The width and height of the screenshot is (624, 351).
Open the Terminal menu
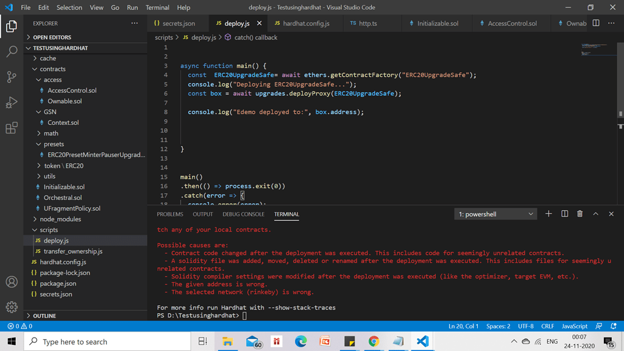tap(157, 7)
